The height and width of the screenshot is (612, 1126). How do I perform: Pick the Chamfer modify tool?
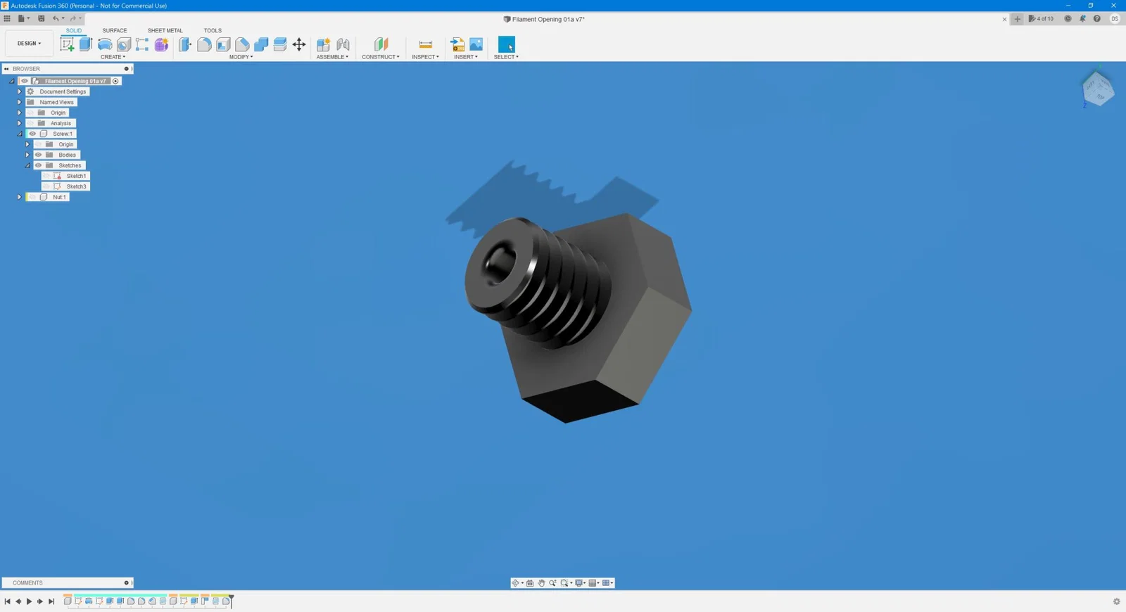pyautogui.click(x=242, y=44)
